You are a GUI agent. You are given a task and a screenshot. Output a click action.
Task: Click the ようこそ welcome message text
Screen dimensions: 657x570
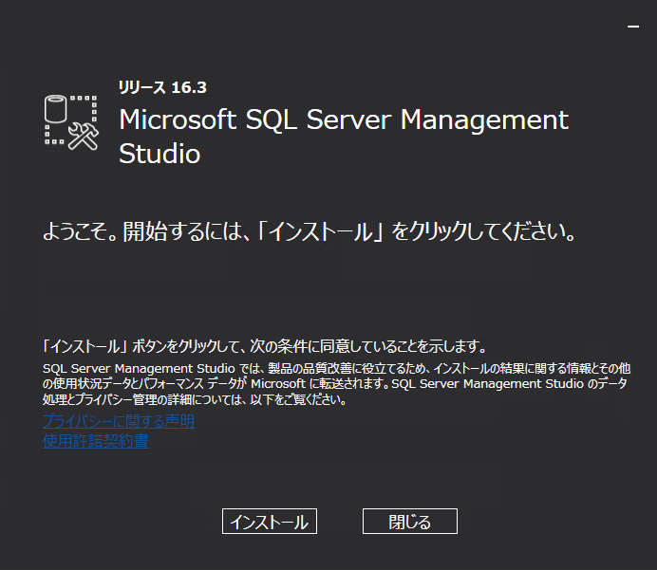tap(310, 232)
